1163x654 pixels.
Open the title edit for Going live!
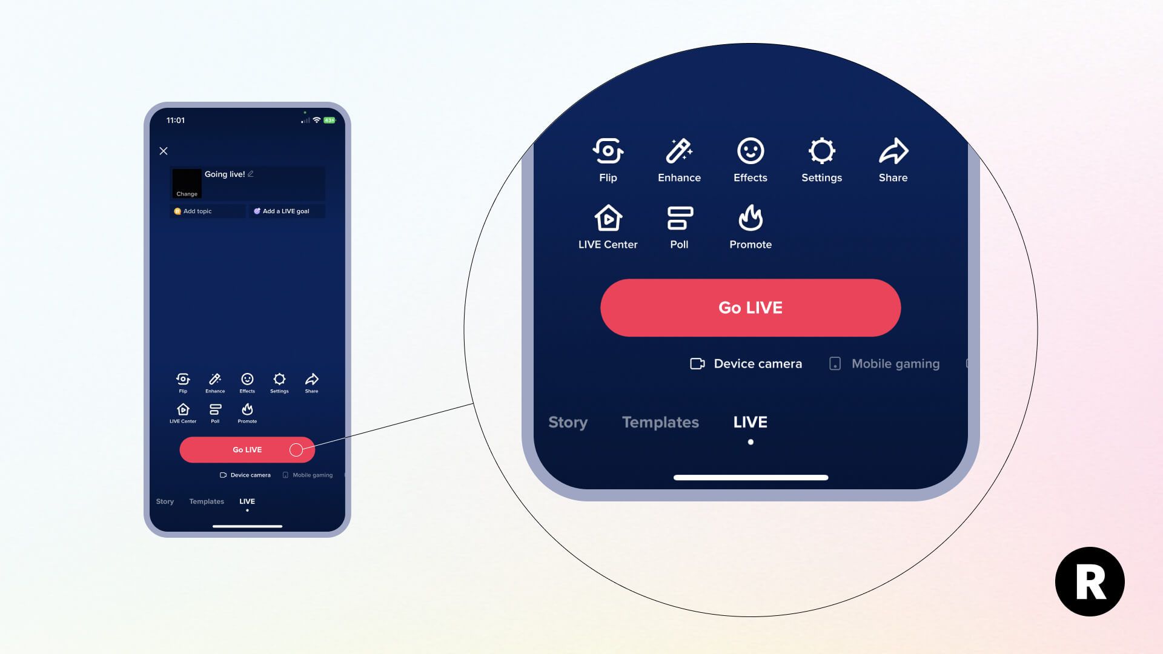[x=250, y=174]
